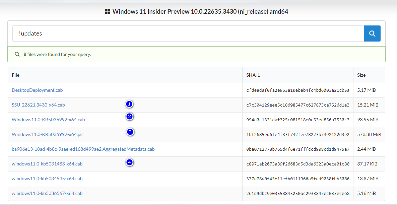Viewport: 397px width, 205px height.
Task: Open windows11.0-kb5031483-x64.cab link
Action: [x=47, y=164]
